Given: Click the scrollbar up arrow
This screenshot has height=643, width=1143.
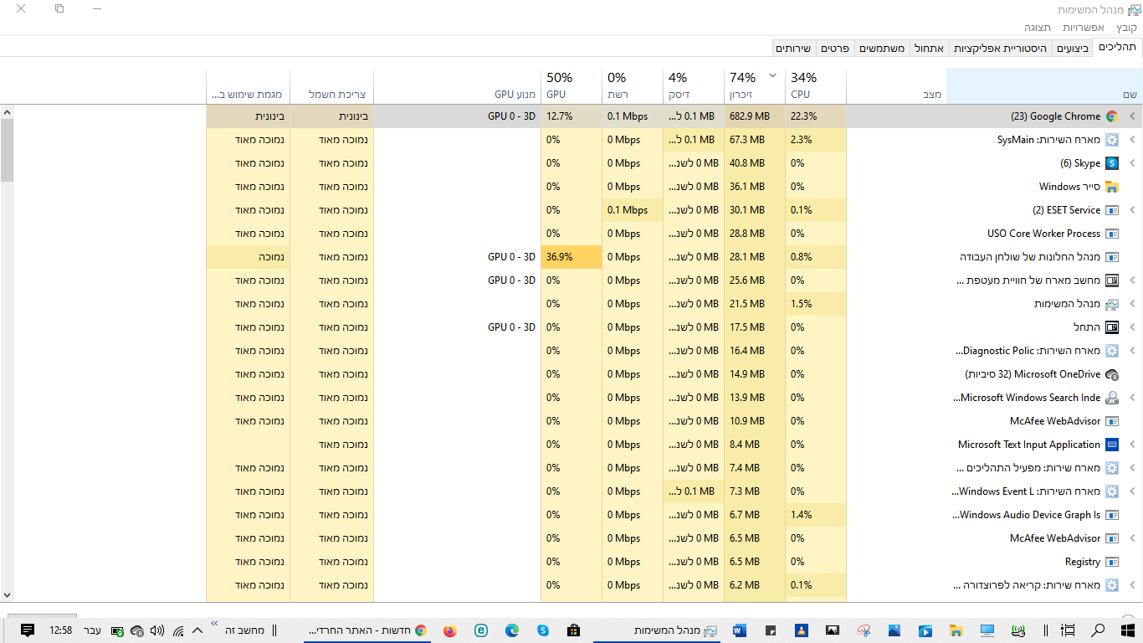Looking at the screenshot, I should [x=8, y=111].
